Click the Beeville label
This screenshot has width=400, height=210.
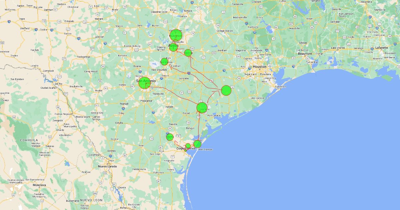tap(173, 124)
